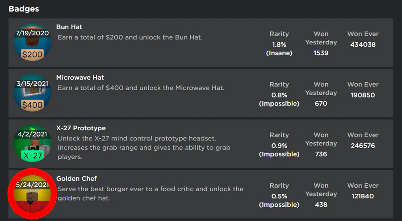The height and width of the screenshot is (221, 402).
Task: Click Microwave Hat rarity 0.8% value
Action: [x=279, y=95]
